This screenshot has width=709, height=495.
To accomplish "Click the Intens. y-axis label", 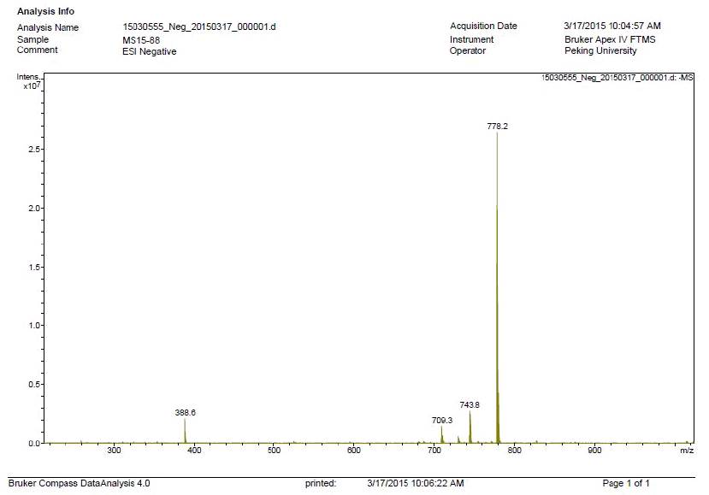I will (x=28, y=78).
